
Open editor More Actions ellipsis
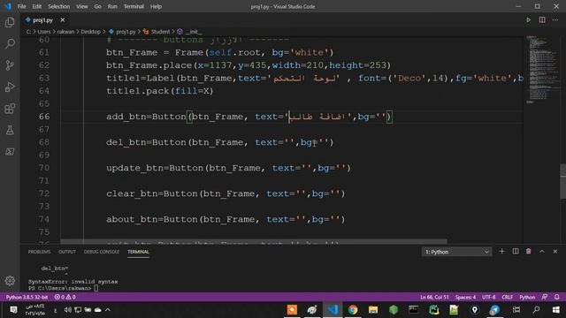555,19
